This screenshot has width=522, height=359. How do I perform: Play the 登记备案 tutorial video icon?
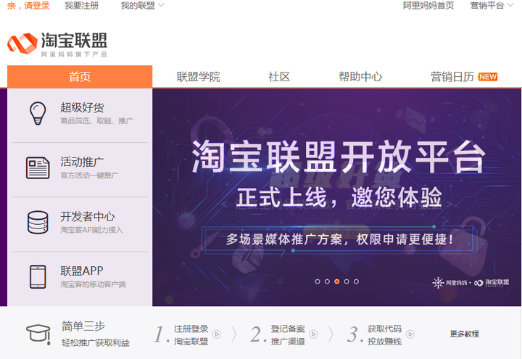(x=313, y=334)
